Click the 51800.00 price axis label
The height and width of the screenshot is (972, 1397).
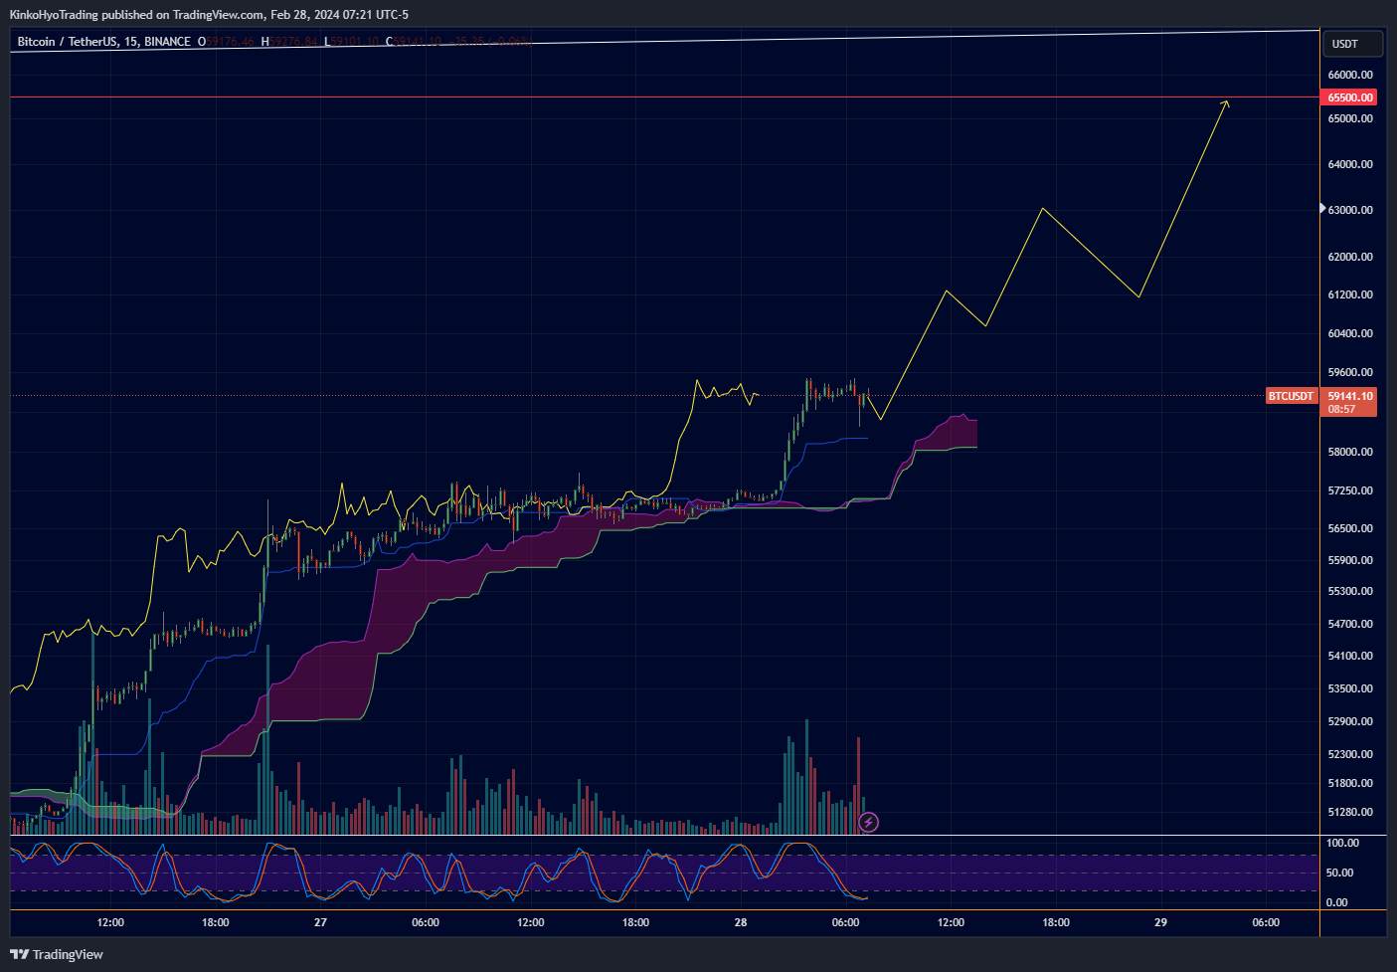pos(1350,783)
